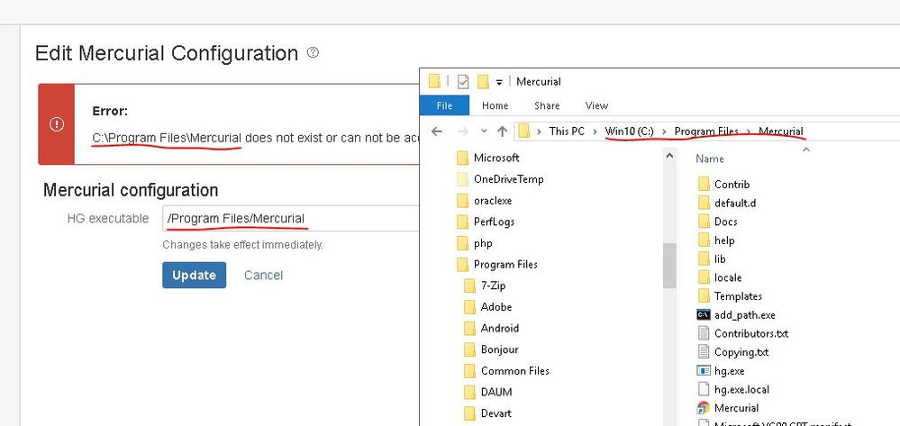
Task: Select the Android folder in the tree
Action: coord(499,329)
